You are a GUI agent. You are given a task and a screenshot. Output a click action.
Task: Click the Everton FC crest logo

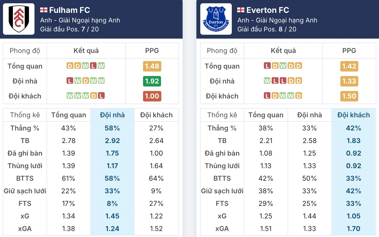[x=216, y=19]
